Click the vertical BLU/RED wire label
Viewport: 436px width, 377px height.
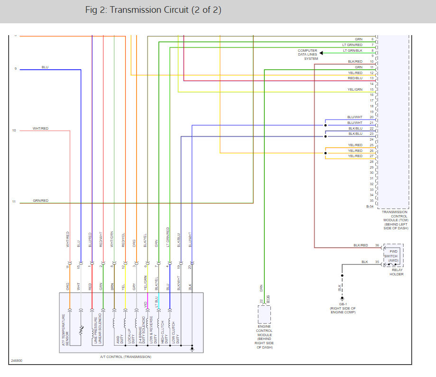[90, 240]
